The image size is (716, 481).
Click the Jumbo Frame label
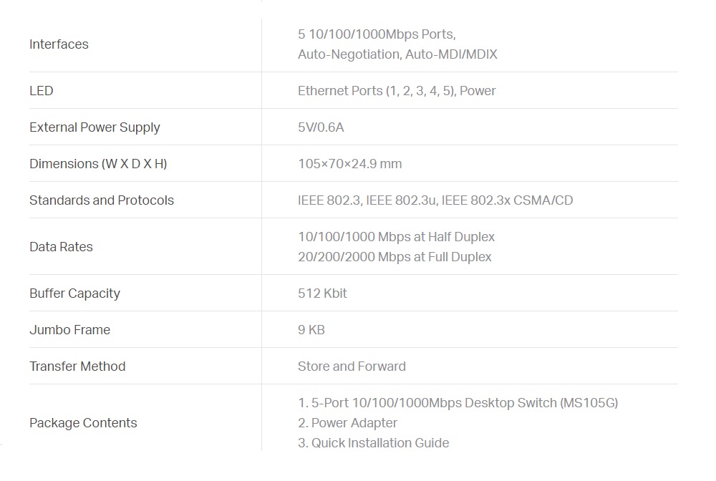pos(70,330)
